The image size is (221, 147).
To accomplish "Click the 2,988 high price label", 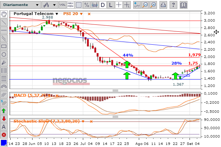I will 48,17.
